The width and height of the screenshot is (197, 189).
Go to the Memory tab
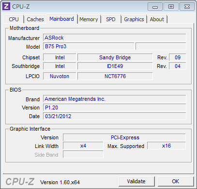89,19
